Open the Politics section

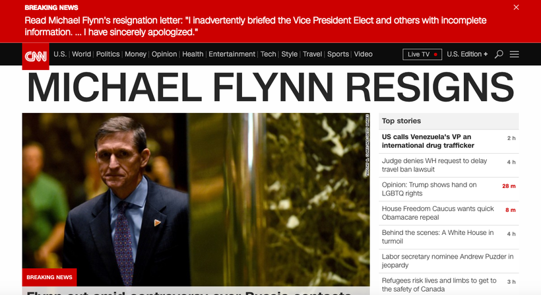108,54
